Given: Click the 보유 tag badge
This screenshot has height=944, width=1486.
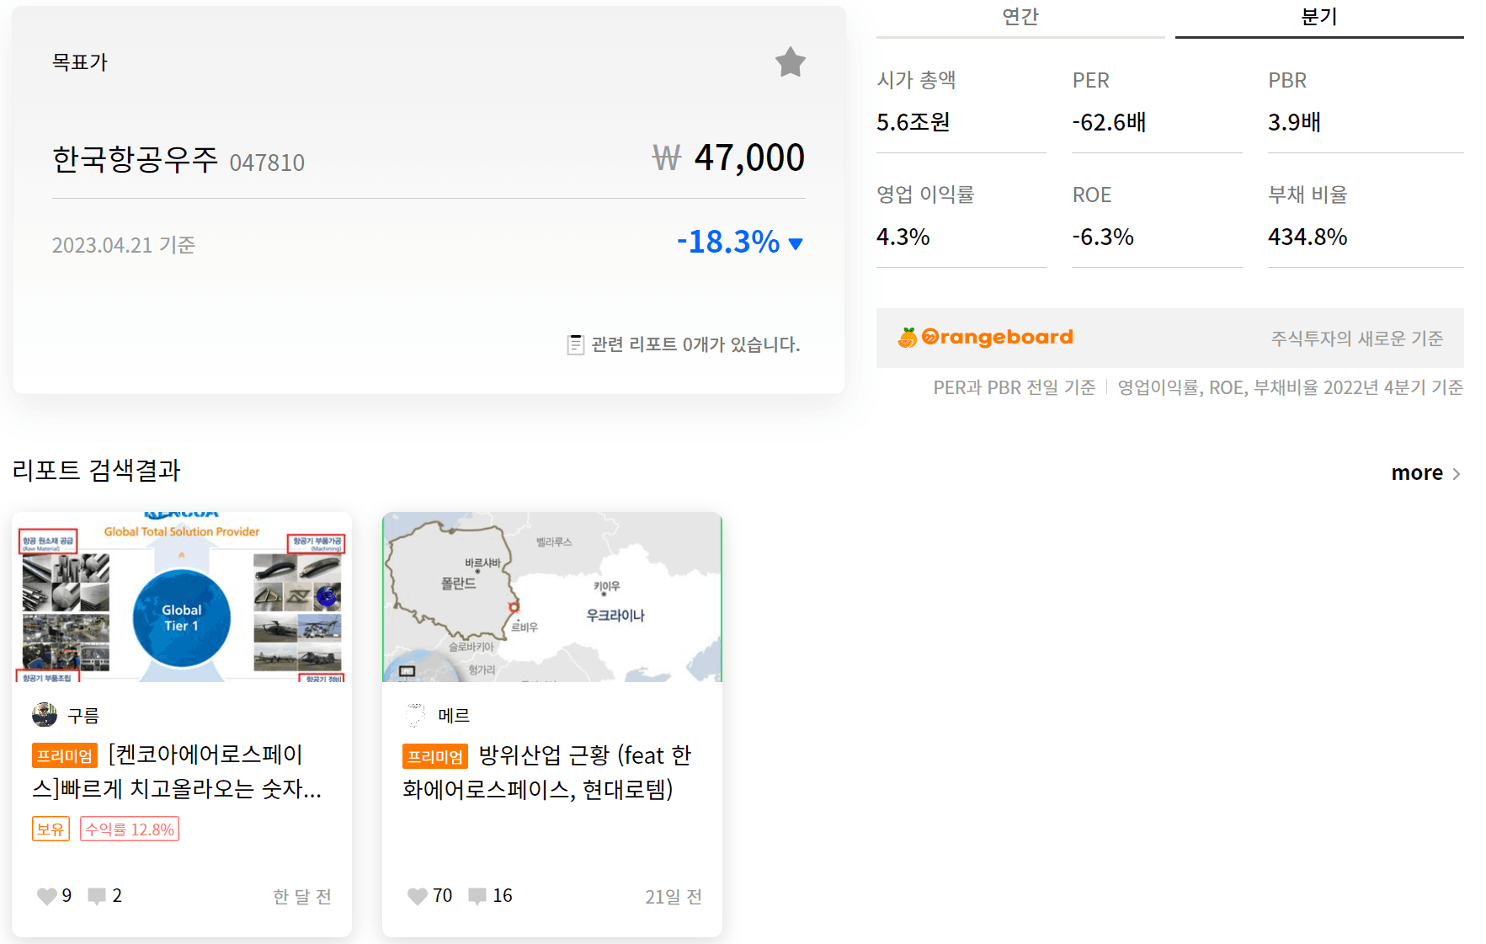Looking at the screenshot, I should point(51,829).
